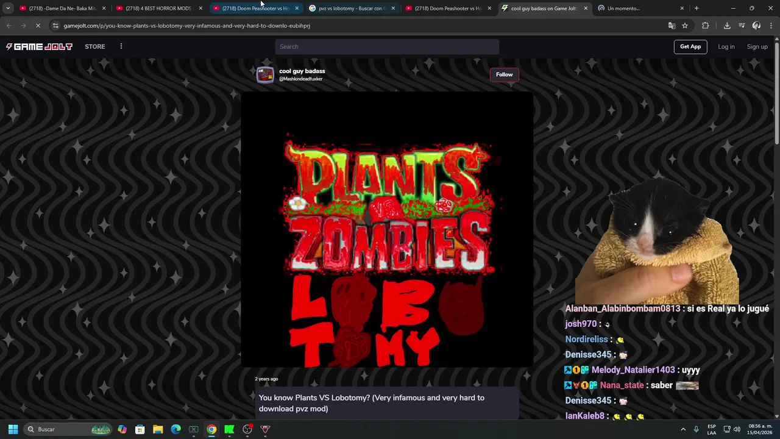Click the taskbar Buscar search box
The height and width of the screenshot is (439, 780).
click(x=68, y=429)
